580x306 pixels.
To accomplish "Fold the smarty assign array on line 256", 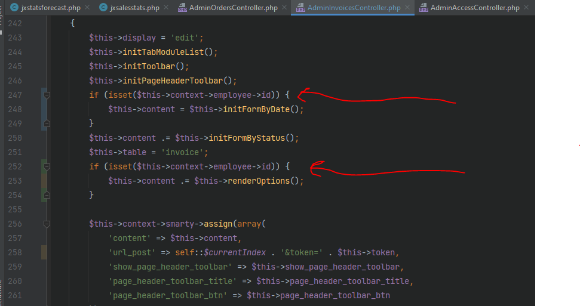I will pyautogui.click(x=47, y=224).
